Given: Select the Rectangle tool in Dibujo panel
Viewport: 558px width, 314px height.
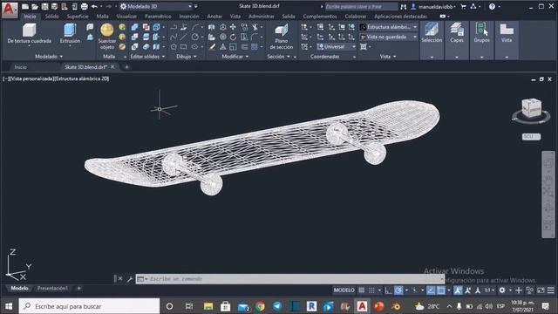Looking at the screenshot, I should click(x=184, y=46).
